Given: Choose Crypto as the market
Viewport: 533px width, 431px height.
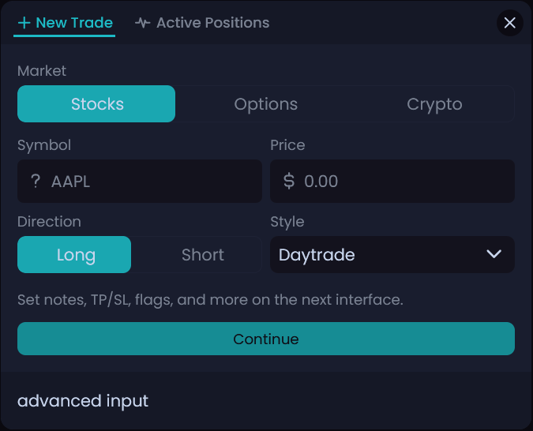Looking at the screenshot, I should (434, 104).
